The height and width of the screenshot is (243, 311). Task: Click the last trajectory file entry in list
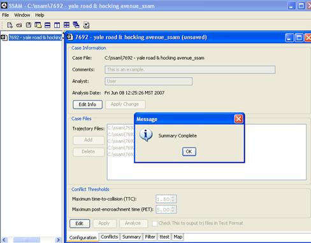[x=121, y=155]
